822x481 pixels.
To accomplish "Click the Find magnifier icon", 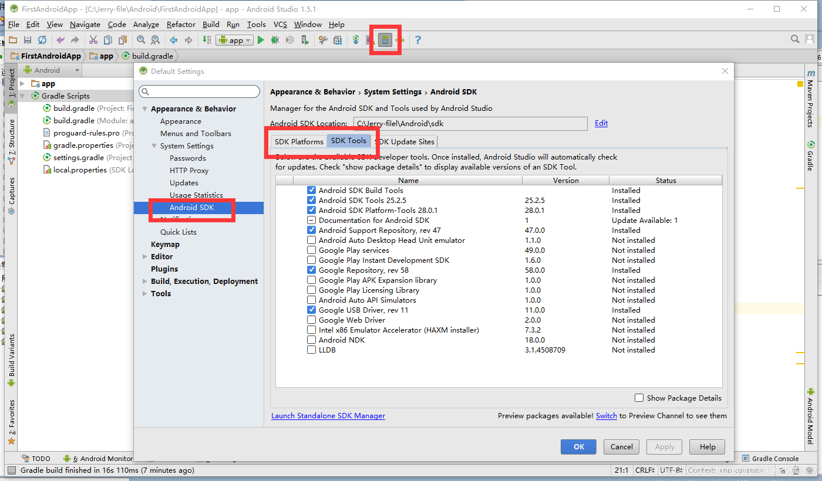I will pos(141,40).
